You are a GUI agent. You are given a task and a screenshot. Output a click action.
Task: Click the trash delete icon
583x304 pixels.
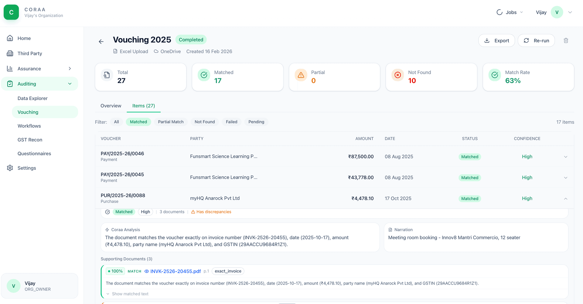click(x=566, y=41)
